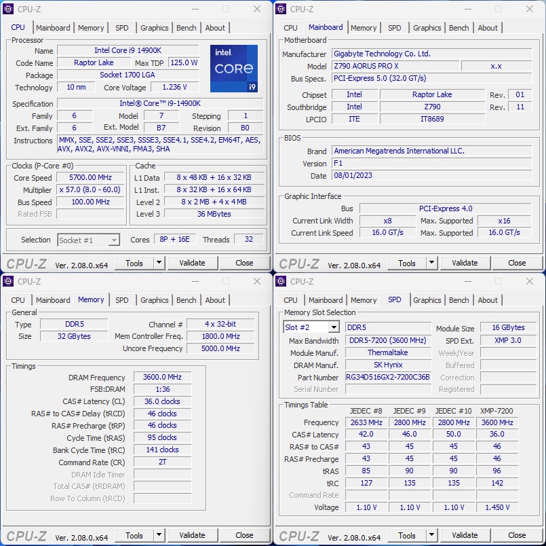546x546 pixels.
Task: Open the Socket #1 selection dropdown
Action: click(88, 240)
